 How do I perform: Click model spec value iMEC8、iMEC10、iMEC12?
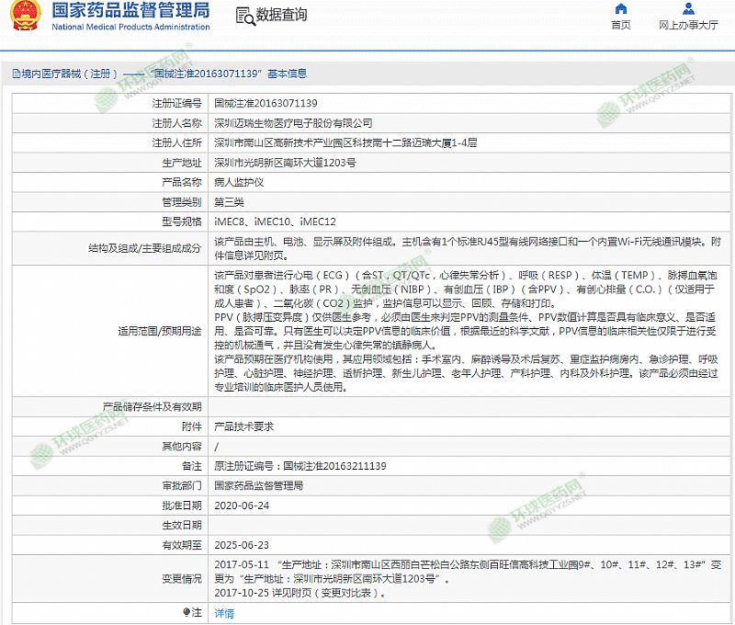(x=275, y=222)
